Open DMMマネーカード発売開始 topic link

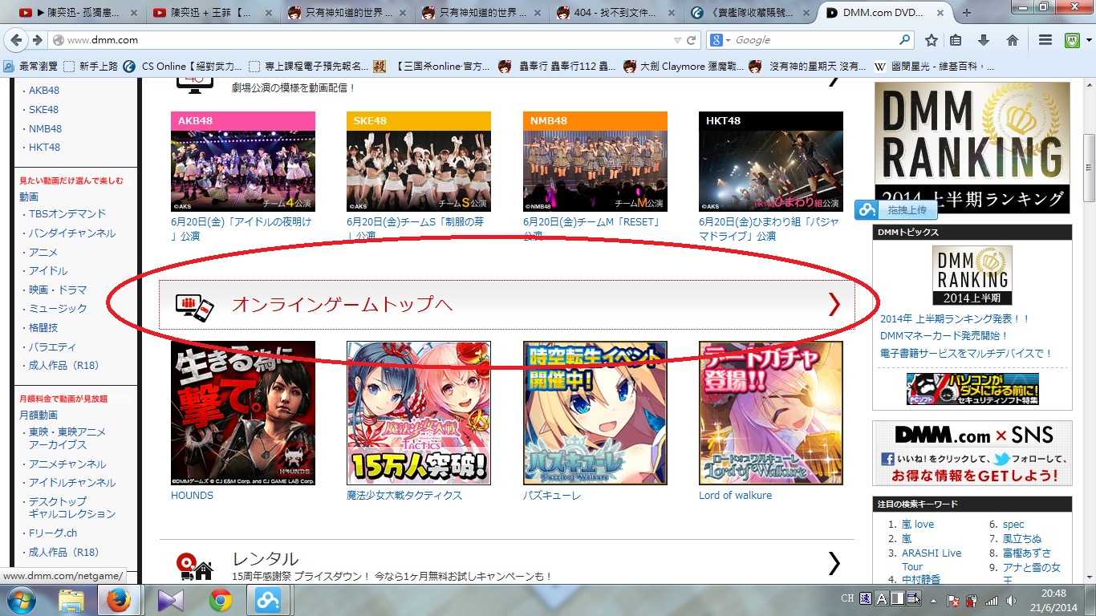tap(944, 336)
